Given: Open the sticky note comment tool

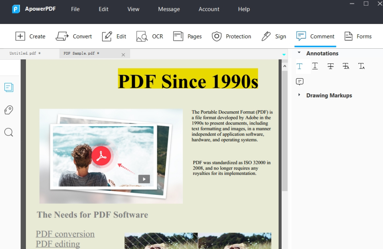Looking at the screenshot, I should [300, 81].
